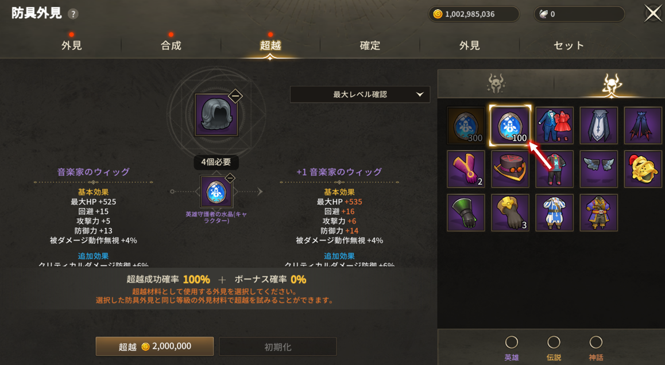665x365 pixels.
Task: Click the 初期化 reset button
Action: coord(278,347)
